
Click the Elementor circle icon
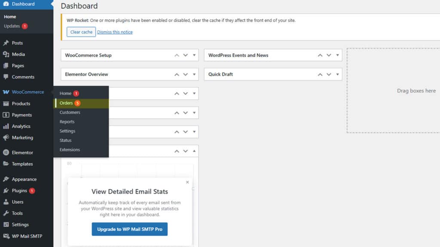6,153
